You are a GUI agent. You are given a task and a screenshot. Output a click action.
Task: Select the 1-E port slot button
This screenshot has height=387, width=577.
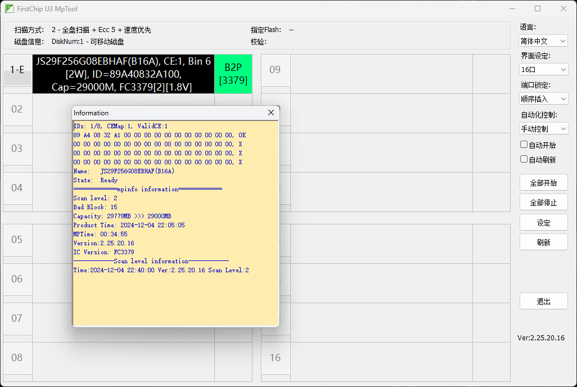(x=17, y=70)
